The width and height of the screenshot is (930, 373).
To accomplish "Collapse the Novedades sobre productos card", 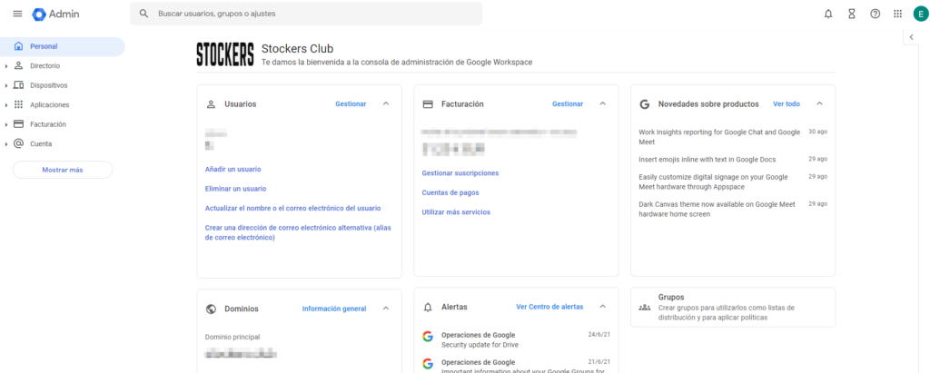I will pyautogui.click(x=819, y=104).
